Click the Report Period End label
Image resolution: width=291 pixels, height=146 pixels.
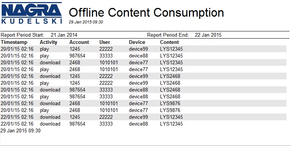click(x=168, y=35)
